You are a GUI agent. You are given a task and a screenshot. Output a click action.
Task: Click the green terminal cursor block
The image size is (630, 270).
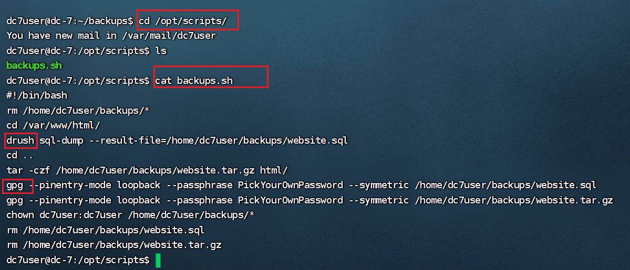(x=158, y=260)
